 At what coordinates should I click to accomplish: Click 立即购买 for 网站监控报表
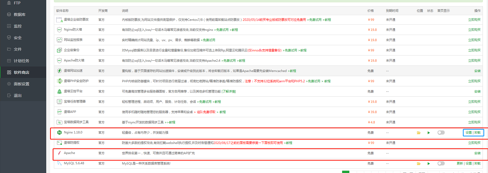pos(474,40)
